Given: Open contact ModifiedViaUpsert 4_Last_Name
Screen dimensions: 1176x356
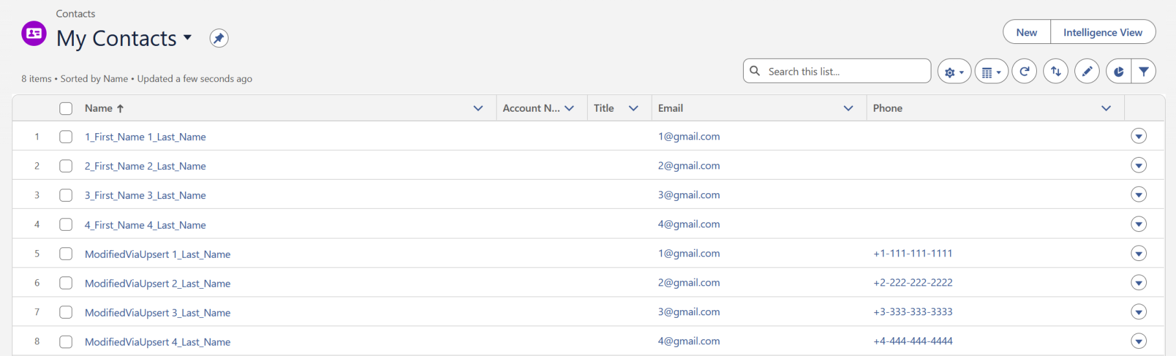Looking at the screenshot, I should click(157, 342).
